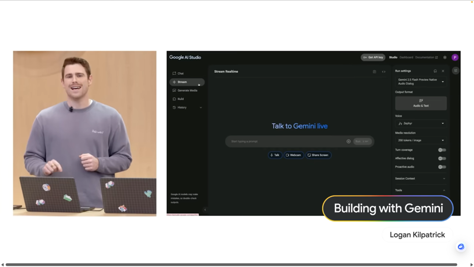Click the Building with Gemini banner

[x=388, y=208]
